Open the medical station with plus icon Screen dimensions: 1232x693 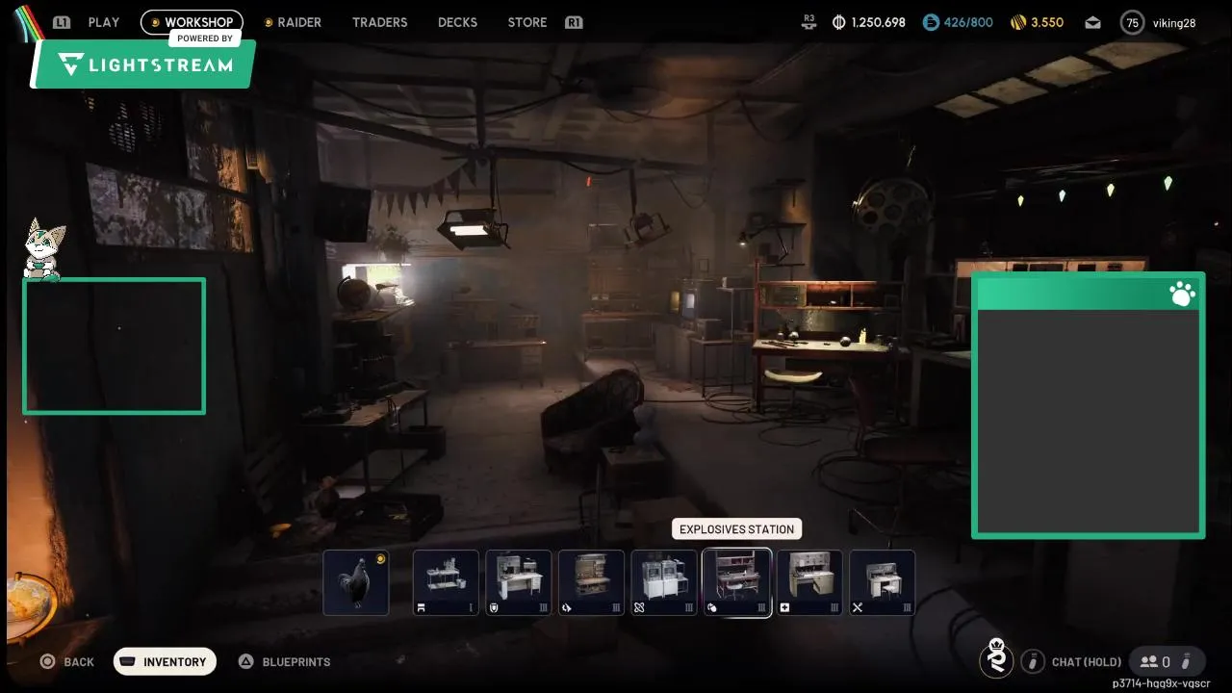(809, 582)
